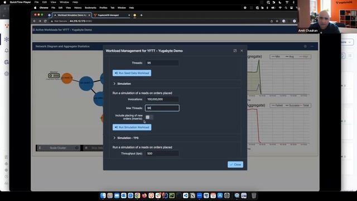This screenshot has width=357, height=201.
Task: Open hamburger menu beside Active Workloads title
Action: coord(33,30)
